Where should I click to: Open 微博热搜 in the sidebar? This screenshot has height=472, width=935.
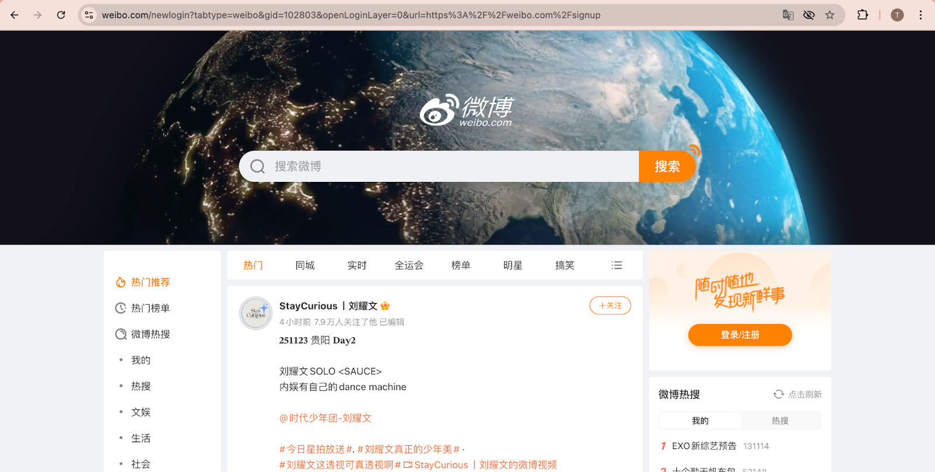click(150, 334)
